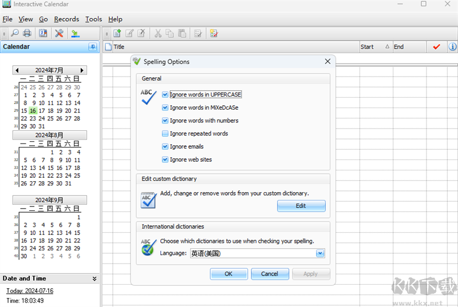
Task: Click the printer icon in toolbar
Action: 27,33
